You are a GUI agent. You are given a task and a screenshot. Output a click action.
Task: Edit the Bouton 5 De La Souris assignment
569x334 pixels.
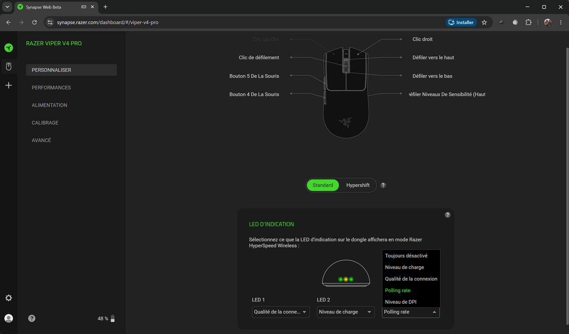254,76
